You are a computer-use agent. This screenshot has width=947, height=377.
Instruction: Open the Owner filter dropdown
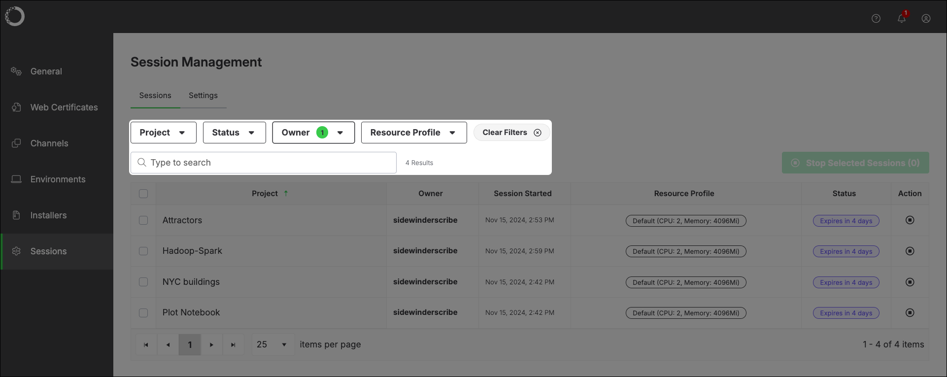click(x=313, y=133)
